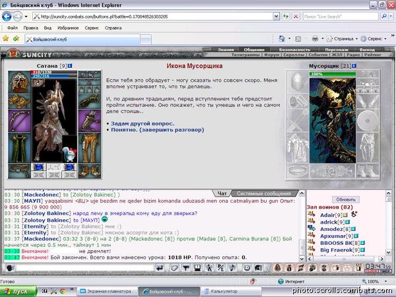Open the Избранное menu
Screen dimensions: 396x297
pos(68,28)
